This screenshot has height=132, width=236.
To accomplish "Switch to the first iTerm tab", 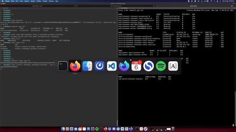I will tap(39, 6).
